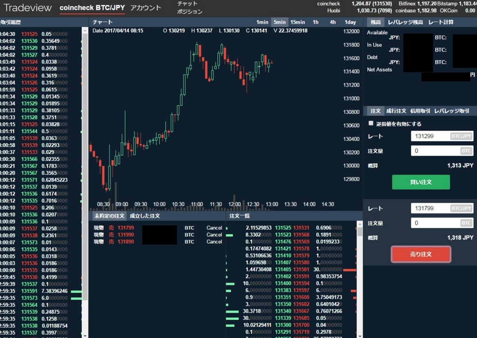Click the trade history scrollbar down arrow
The image size is (477, 338).
coord(85,336)
